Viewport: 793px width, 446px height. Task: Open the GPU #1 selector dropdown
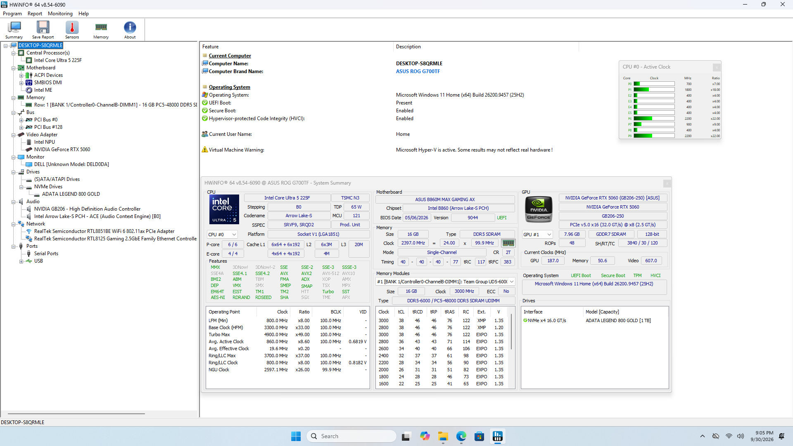(x=537, y=235)
